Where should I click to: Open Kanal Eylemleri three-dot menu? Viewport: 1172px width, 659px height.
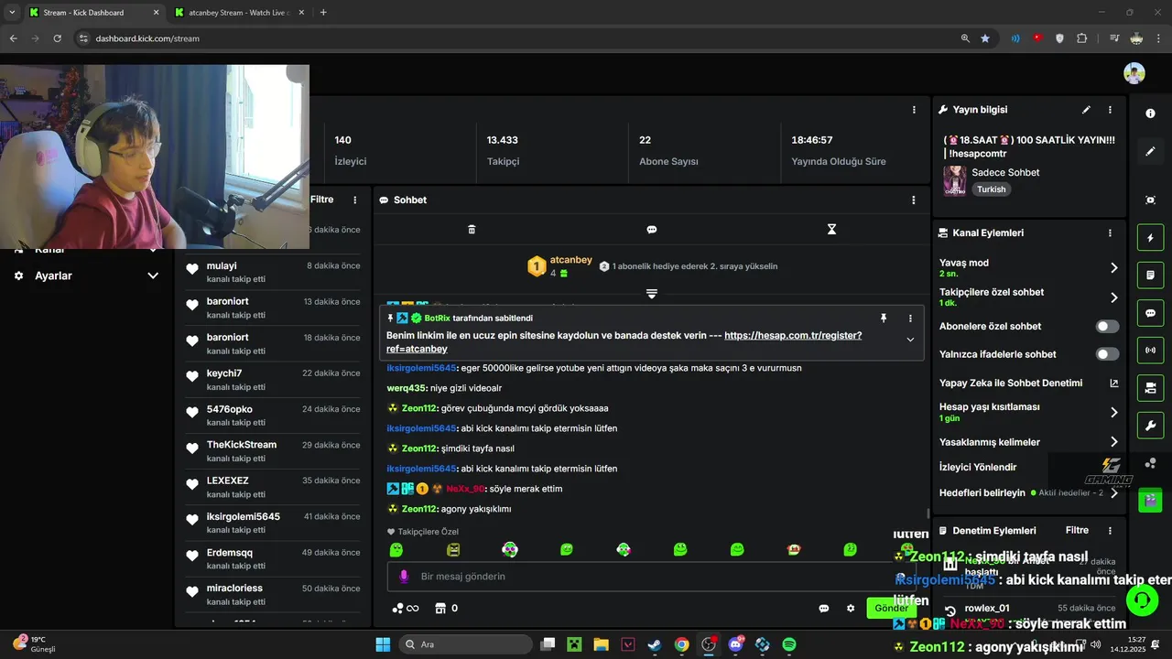pos(1110,232)
